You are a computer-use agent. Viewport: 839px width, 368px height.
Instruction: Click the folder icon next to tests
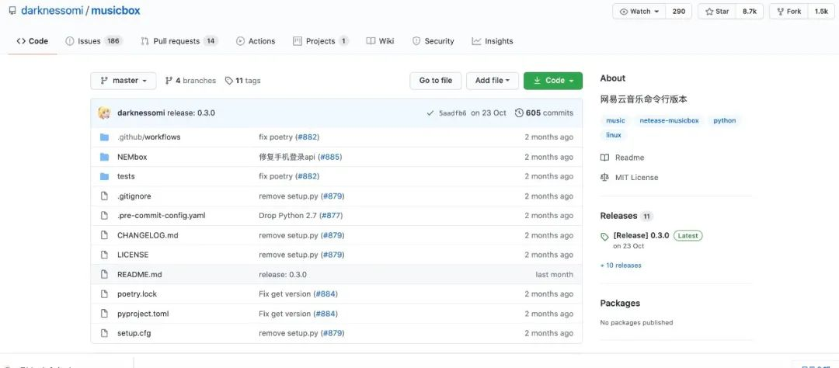coord(104,176)
